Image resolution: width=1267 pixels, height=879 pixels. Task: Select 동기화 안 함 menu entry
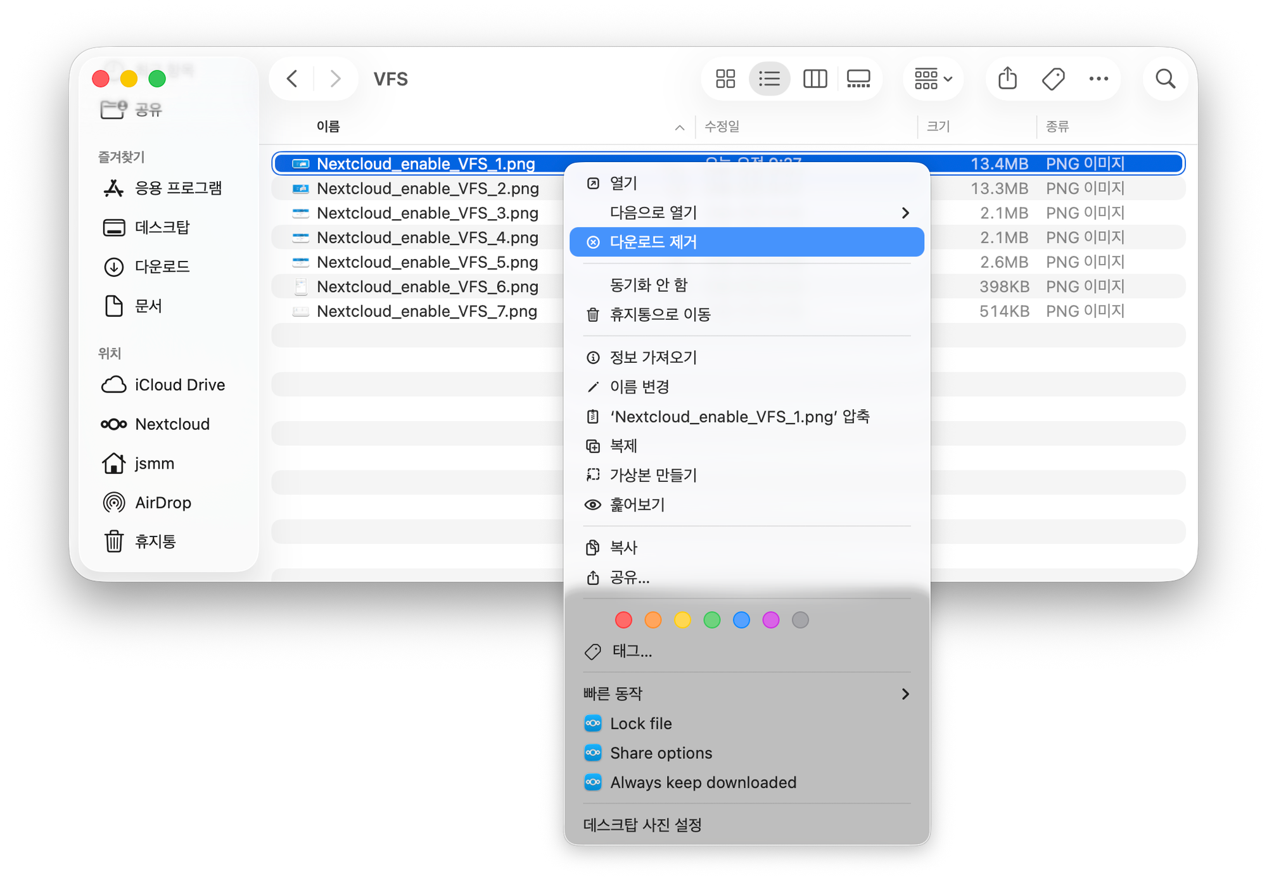pyautogui.click(x=648, y=285)
